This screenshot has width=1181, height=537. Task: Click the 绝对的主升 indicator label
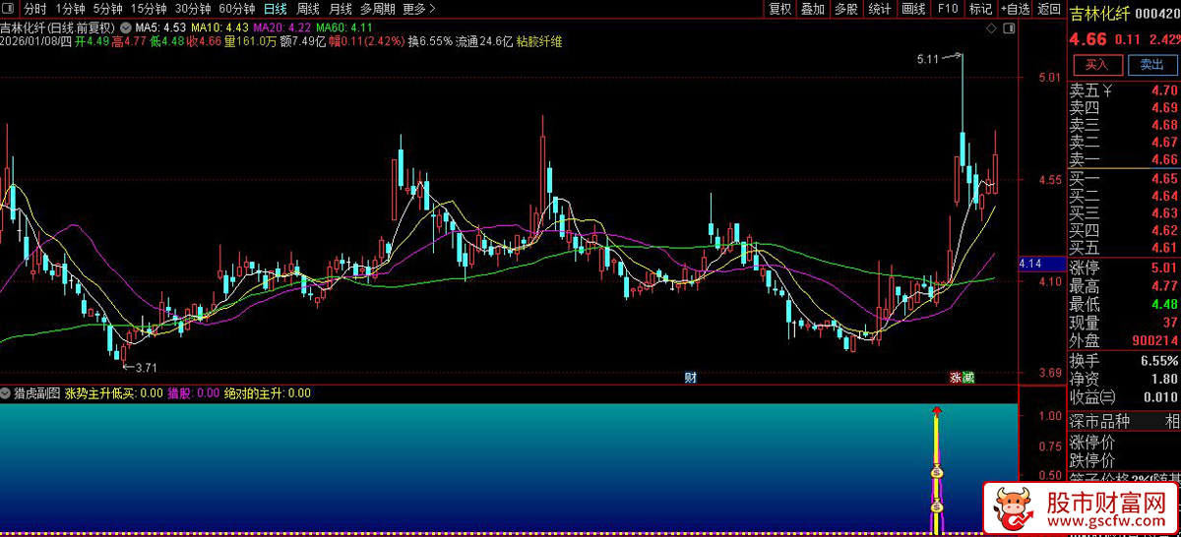pos(267,393)
